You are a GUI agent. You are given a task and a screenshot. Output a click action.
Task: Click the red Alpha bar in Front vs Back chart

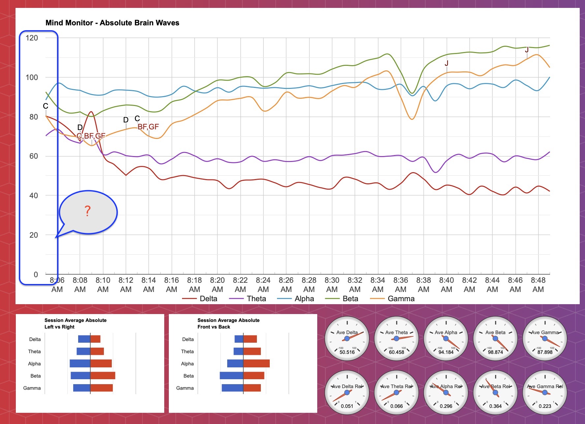(x=257, y=363)
